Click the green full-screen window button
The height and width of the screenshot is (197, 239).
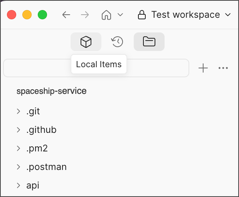point(42,15)
